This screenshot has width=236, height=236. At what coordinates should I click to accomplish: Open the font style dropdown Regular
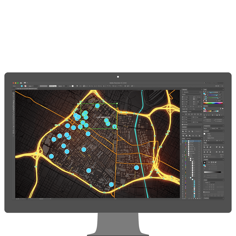click(201, 94)
